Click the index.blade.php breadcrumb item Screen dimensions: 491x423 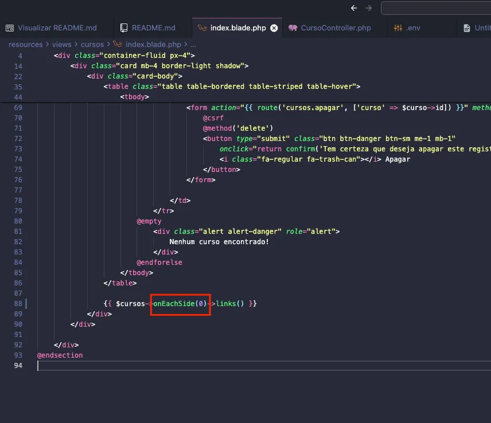point(153,44)
